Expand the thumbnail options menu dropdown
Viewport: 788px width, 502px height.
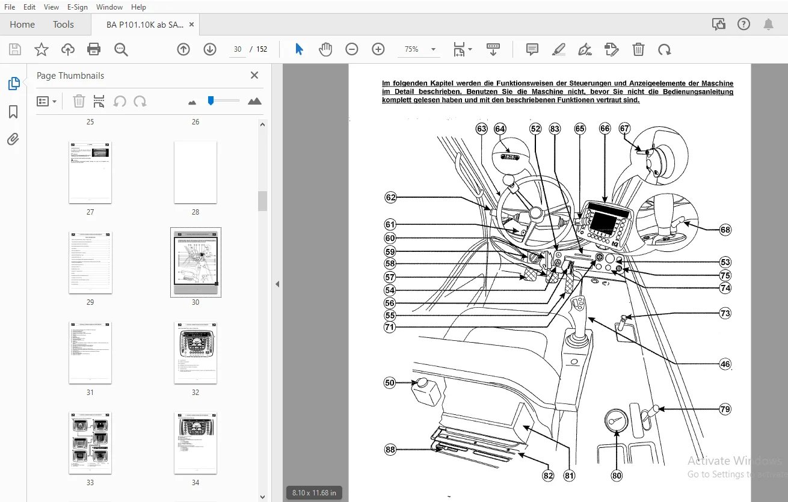[x=46, y=101]
